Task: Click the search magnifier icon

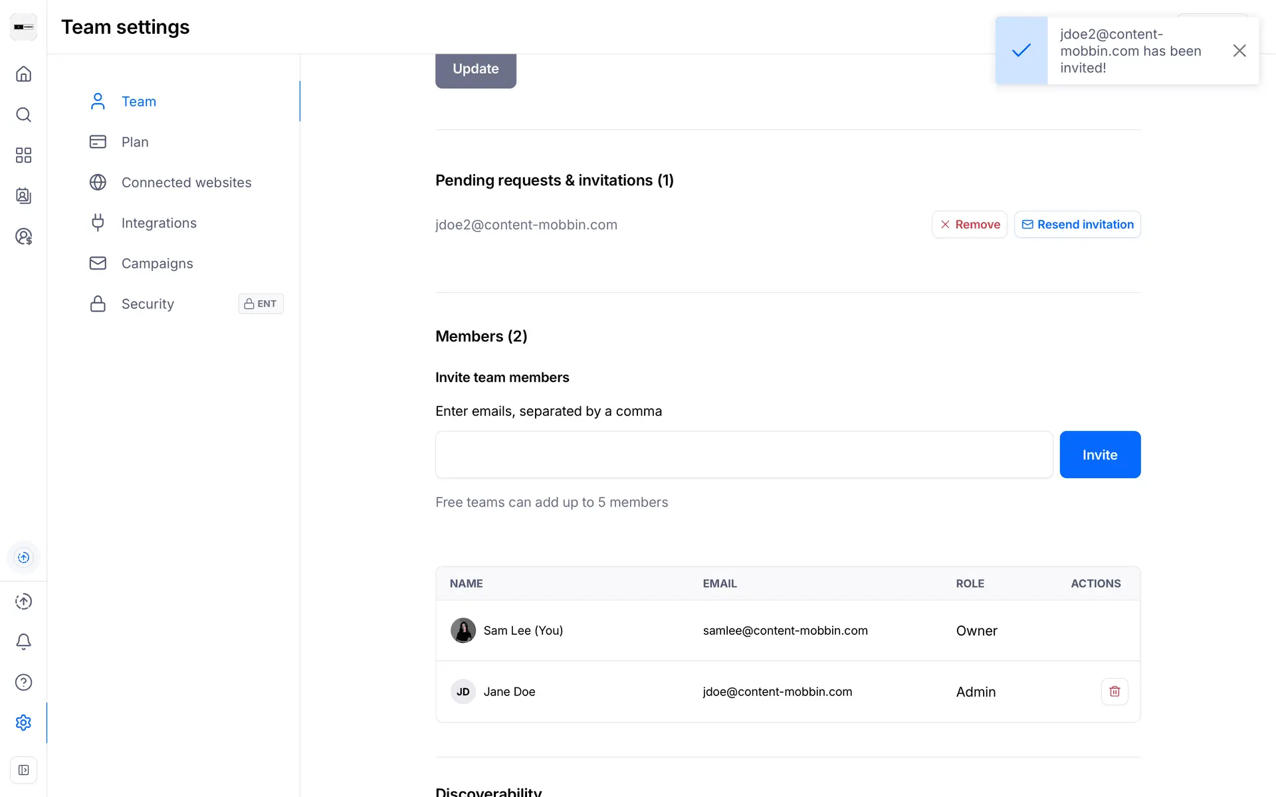Action: (23, 115)
